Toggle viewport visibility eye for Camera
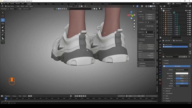The image size is (192, 108). click(188, 13)
